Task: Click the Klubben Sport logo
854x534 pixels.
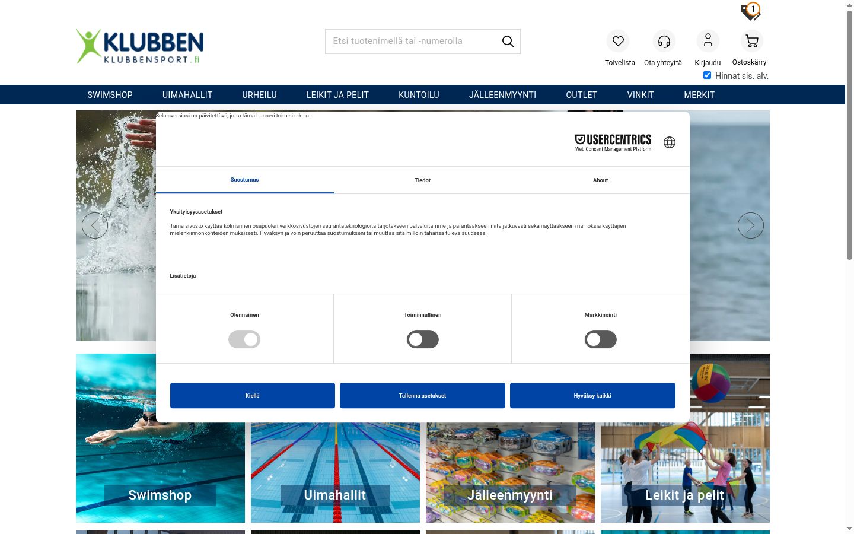Action: tap(140, 46)
